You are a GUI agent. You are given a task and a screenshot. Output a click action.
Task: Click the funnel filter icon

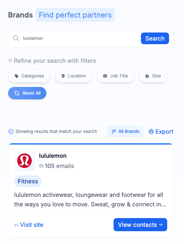[x=10, y=61]
